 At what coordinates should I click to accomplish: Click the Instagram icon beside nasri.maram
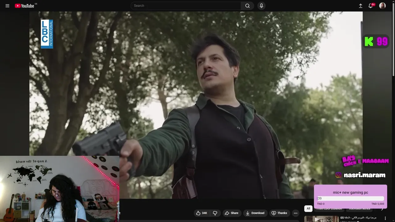[339, 175]
